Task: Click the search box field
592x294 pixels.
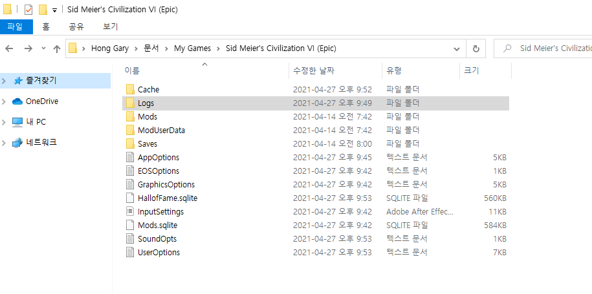Action: click(x=543, y=48)
